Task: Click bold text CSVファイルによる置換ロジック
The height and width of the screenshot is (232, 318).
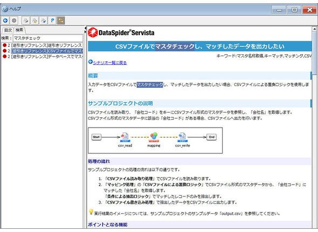Action: pyautogui.click(x=173, y=185)
